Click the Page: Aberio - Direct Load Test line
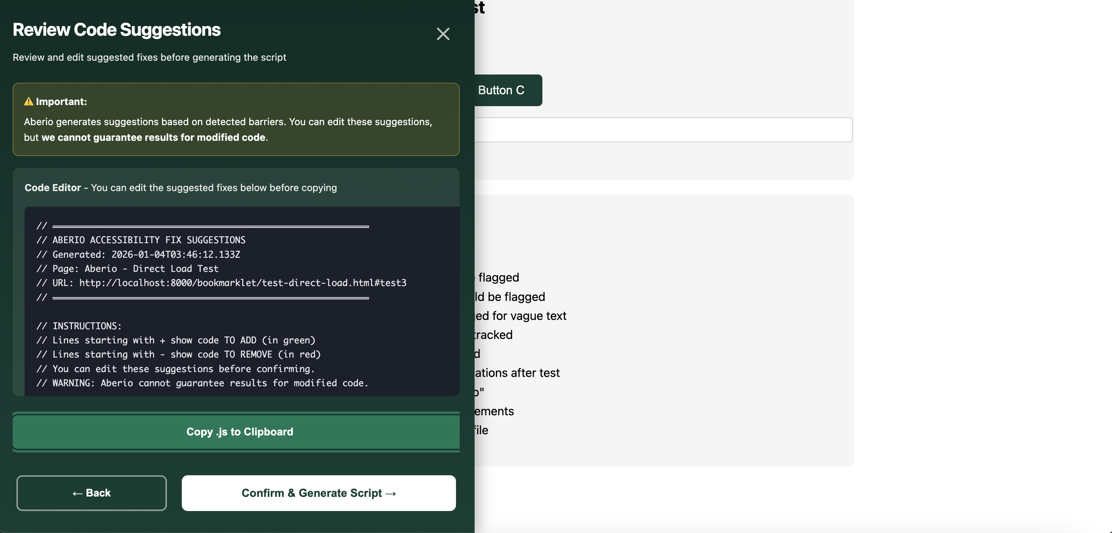Screen dimensions: 1112x533 pos(128,269)
